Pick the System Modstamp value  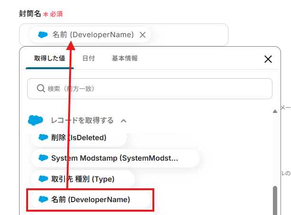click(x=114, y=158)
